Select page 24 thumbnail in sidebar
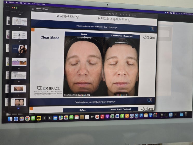 (x=20, y=21)
